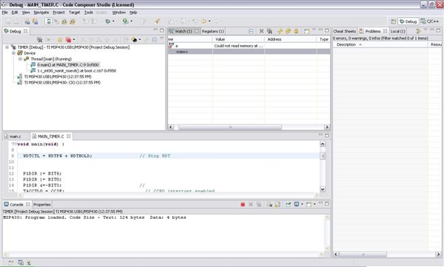The image size is (444, 267).
Task: Click Remove All Terminated icon in Console toolbar
Action: [259, 204]
